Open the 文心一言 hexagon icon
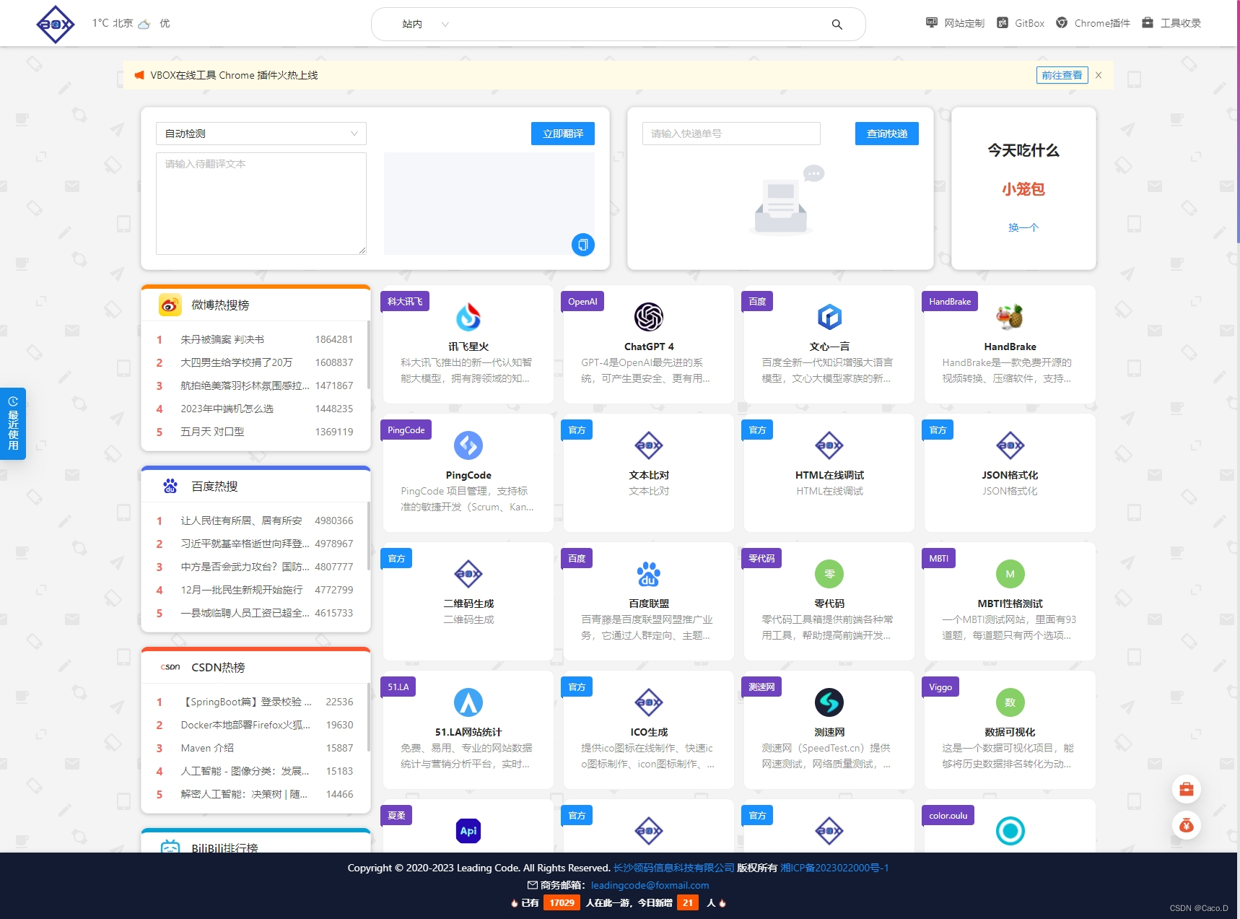The height and width of the screenshot is (919, 1240). [x=829, y=317]
